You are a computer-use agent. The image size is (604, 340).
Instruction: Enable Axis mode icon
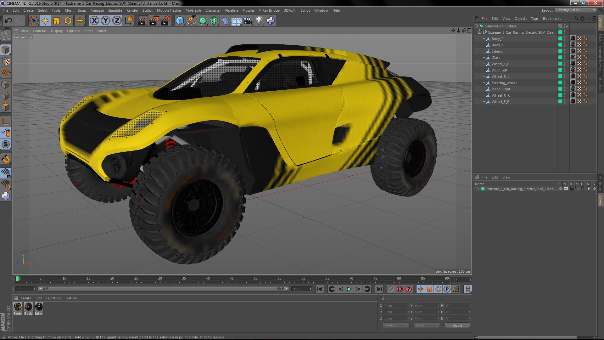pos(6,122)
